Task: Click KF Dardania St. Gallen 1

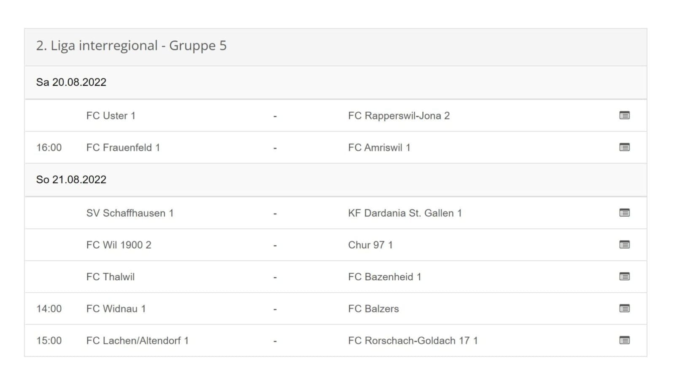Action: pyautogui.click(x=405, y=213)
